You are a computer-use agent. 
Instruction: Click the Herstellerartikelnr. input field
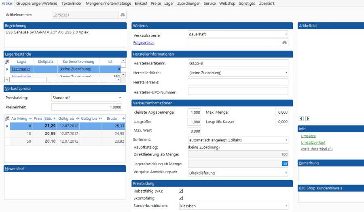(237, 63)
